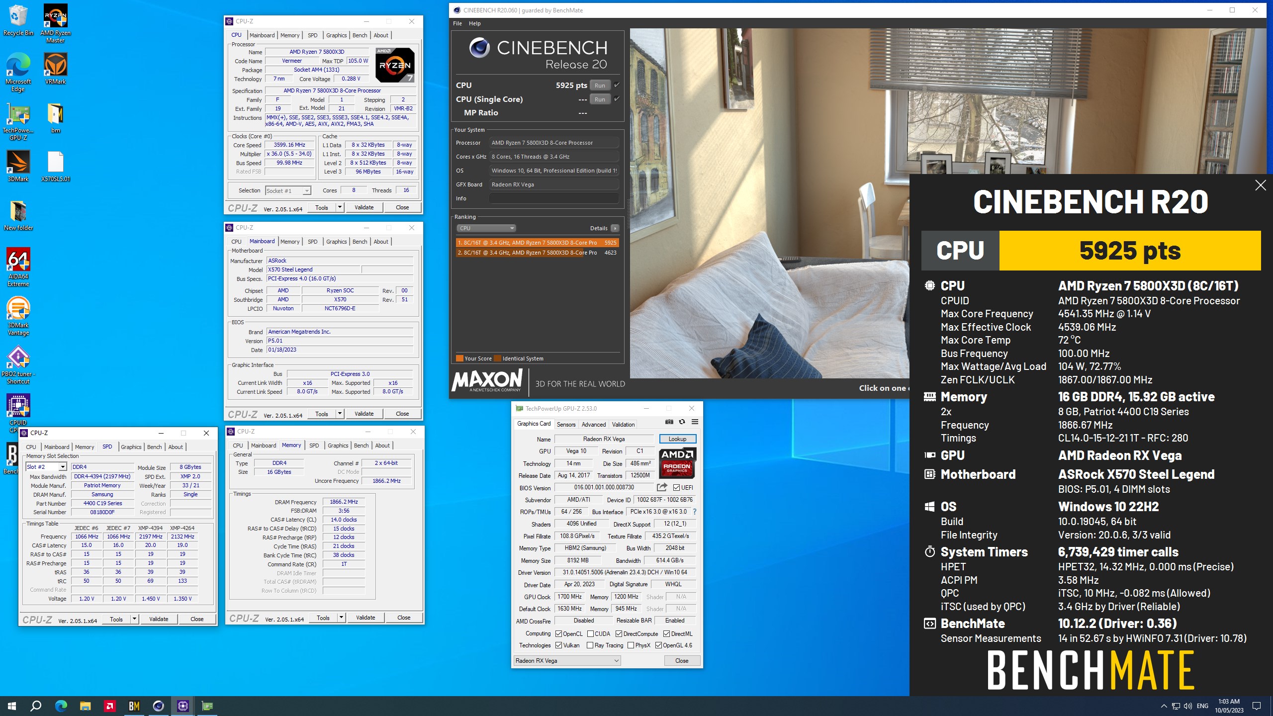Open the 3DMark Vantage desktop icon
Viewport: 1273px width, 716px height.
click(18, 316)
